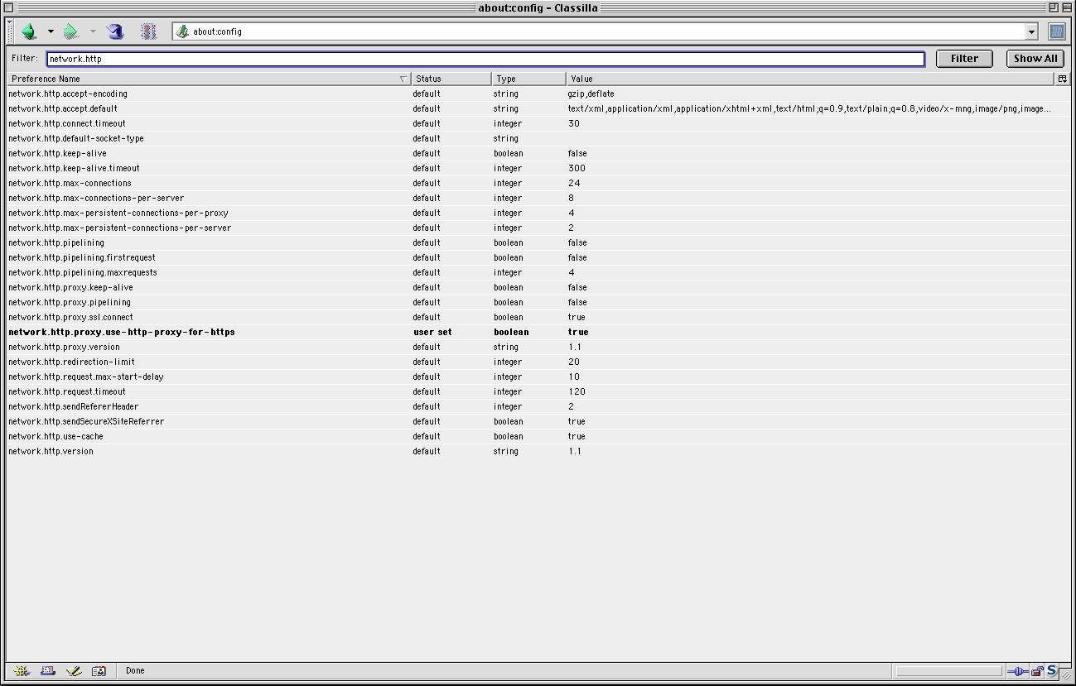Click the value 300 for keep-alive.timeout
The image size is (1076, 686).
577,168
